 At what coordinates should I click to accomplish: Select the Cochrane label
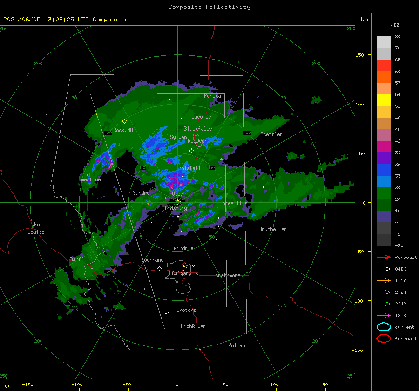(152, 260)
